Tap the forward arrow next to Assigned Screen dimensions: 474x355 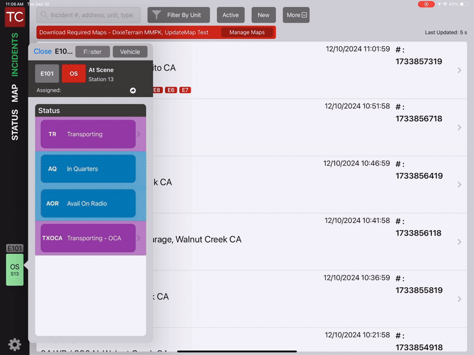coord(133,91)
